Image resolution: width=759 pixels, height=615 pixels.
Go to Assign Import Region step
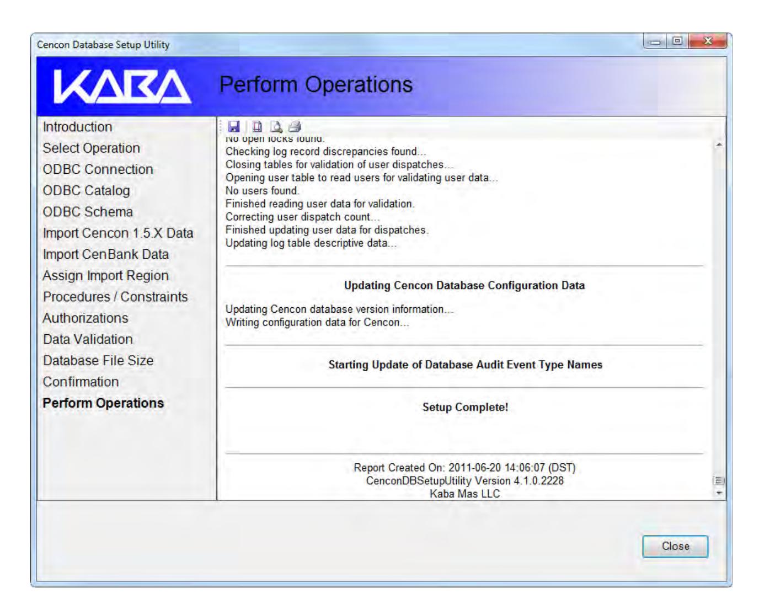click(106, 276)
